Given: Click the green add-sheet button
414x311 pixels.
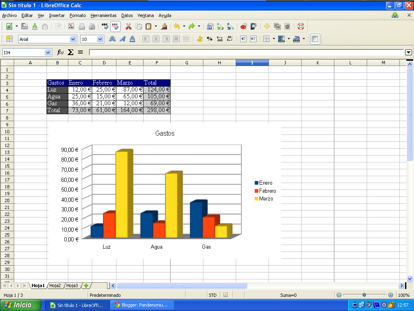Looking at the screenshot, I should pyautogui.click(x=85, y=285).
